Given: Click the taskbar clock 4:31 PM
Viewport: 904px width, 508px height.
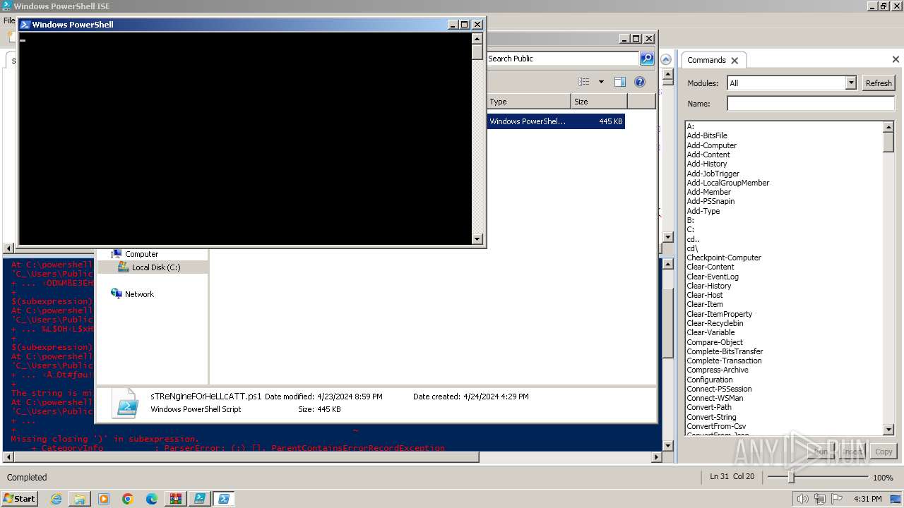Looking at the screenshot, I should pos(867,499).
